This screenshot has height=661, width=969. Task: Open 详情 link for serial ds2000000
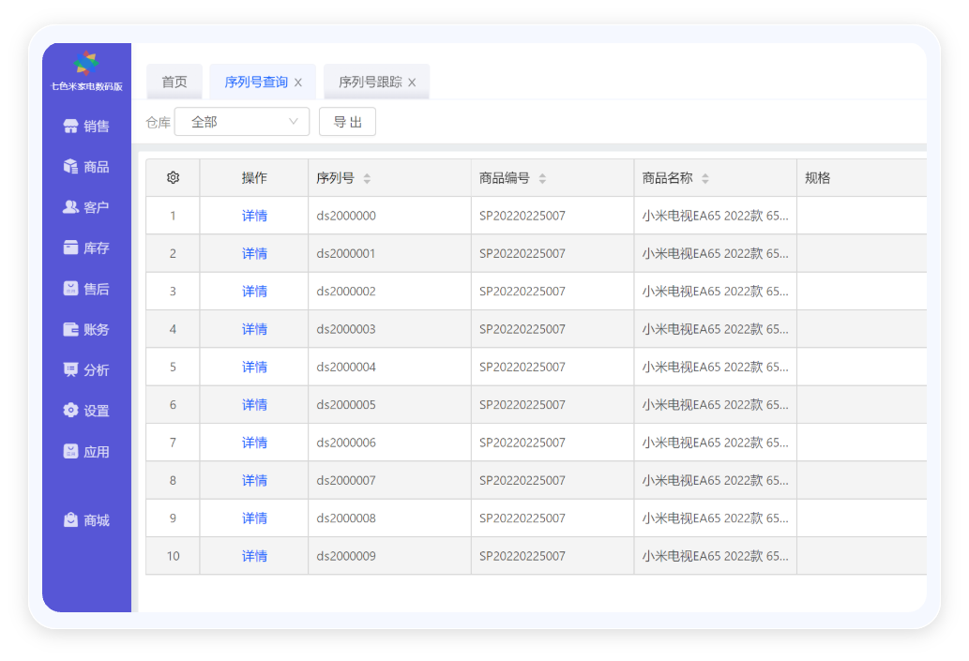pyautogui.click(x=253, y=215)
